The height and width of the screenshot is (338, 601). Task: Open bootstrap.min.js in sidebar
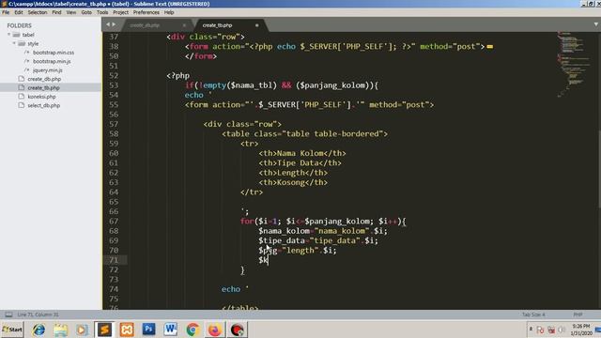coord(52,61)
